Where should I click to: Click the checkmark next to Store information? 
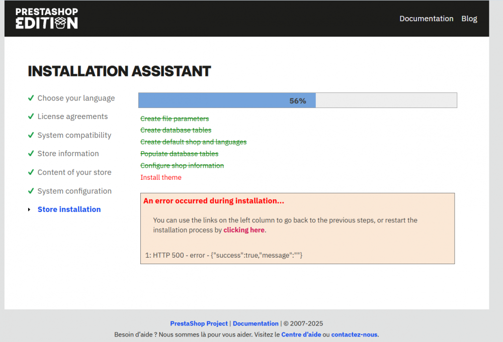coord(31,153)
